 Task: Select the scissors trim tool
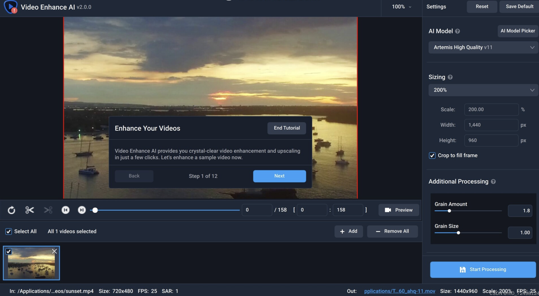pyautogui.click(x=30, y=210)
